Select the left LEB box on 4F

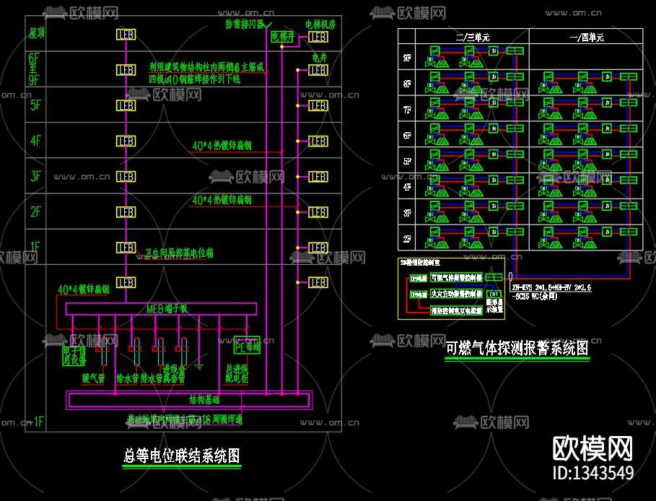(x=126, y=141)
